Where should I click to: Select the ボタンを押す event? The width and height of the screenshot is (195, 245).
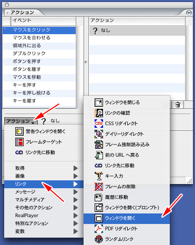pos(39,62)
